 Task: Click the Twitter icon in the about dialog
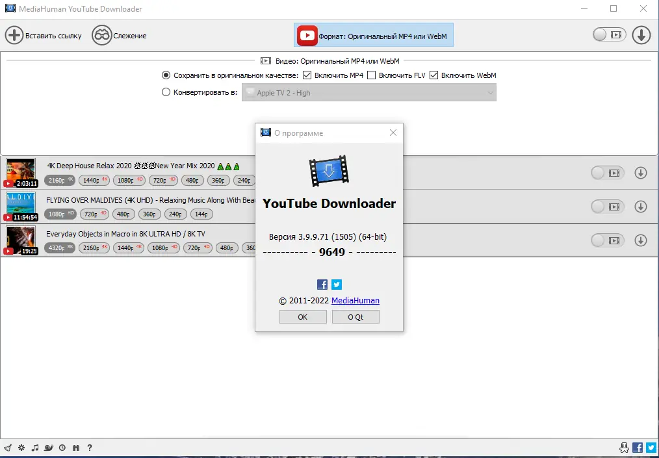click(x=337, y=285)
